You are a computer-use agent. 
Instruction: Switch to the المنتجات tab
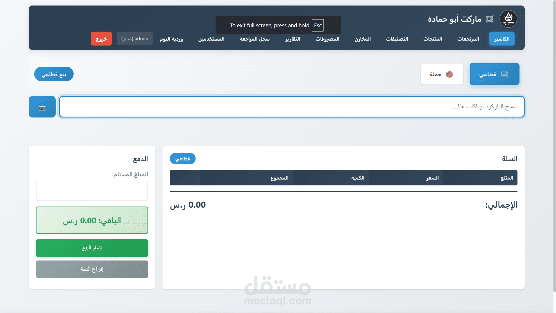tap(432, 39)
